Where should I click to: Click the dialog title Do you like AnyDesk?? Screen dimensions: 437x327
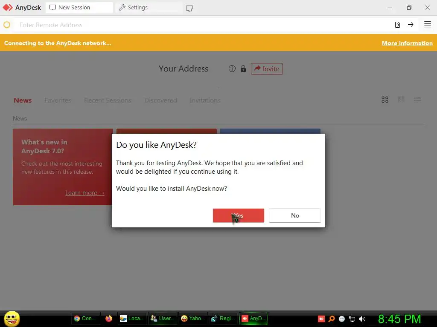156,145
